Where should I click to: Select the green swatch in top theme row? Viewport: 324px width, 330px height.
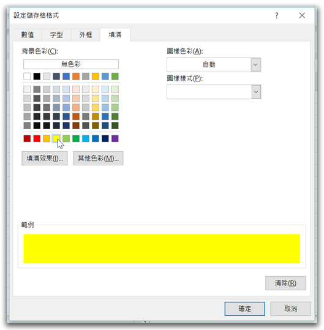click(x=115, y=76)
